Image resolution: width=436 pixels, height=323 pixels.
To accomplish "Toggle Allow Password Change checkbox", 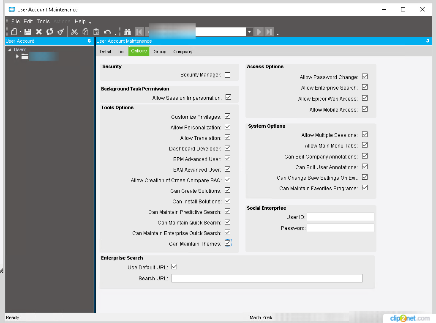I will pos(365,76).
